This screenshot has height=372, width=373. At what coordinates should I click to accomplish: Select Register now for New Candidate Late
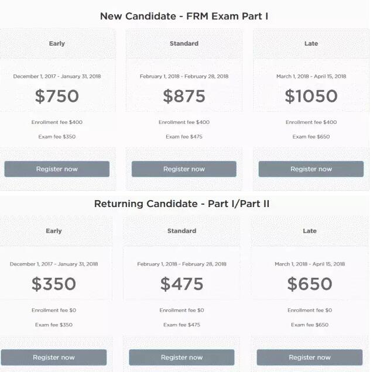click(x=311, y=169)
